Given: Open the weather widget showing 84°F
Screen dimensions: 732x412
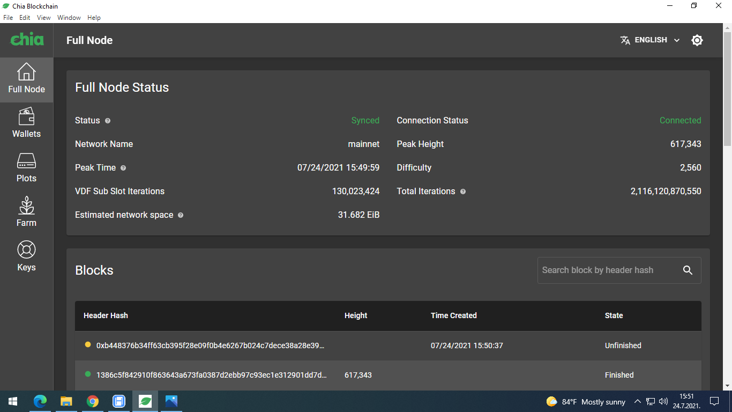Looking at the screenshot, I should (x=586, y=402).
